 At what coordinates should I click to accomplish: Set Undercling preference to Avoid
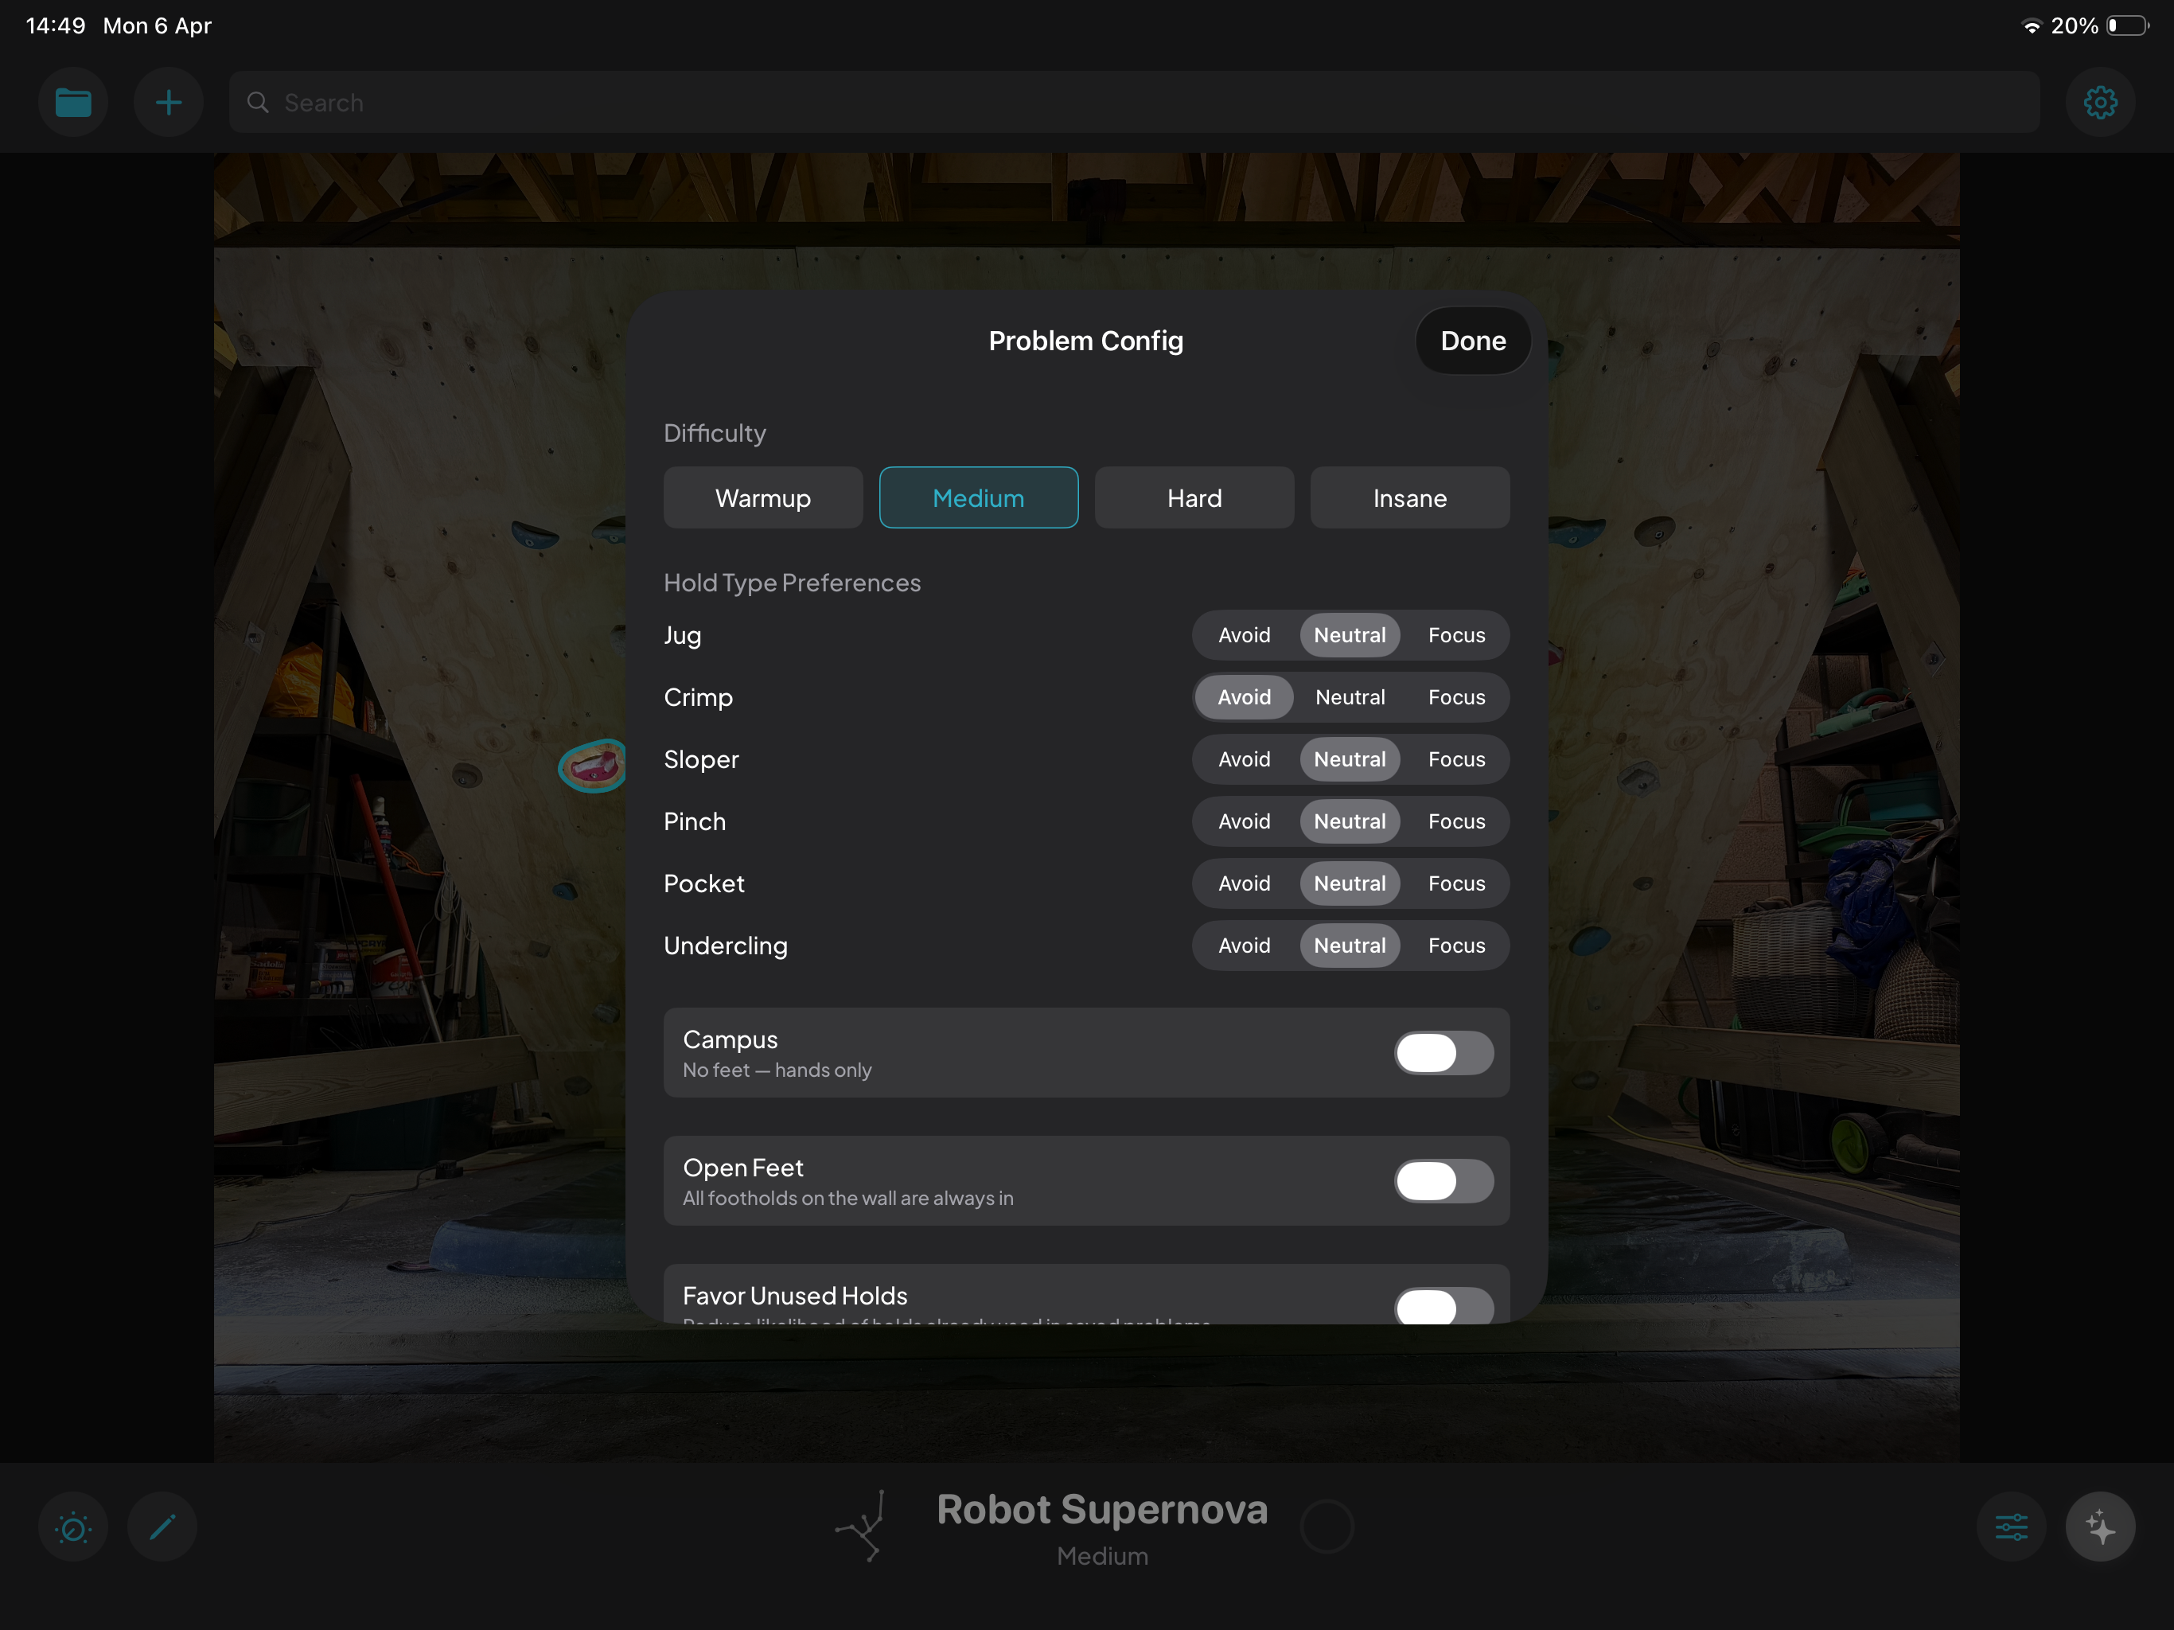1245,945
